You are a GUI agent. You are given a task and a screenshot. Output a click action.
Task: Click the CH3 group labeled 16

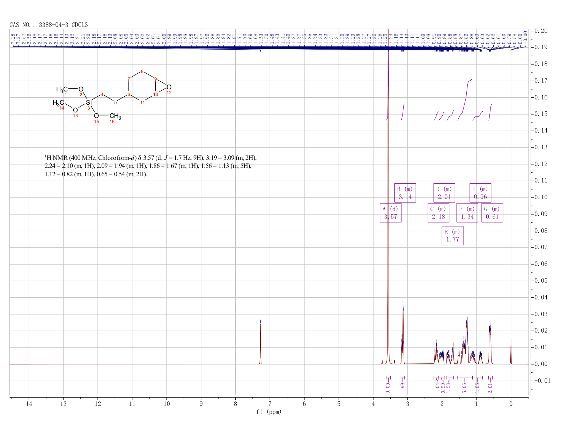tap(115, 116)
